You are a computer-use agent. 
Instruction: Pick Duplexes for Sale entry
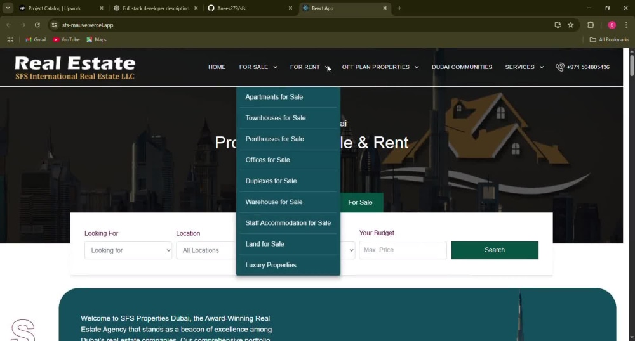tap(271, 181)
